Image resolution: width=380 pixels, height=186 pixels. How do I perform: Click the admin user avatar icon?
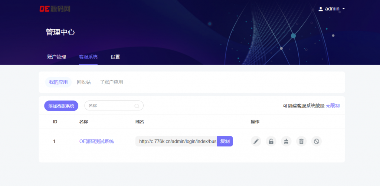click(321, 9)
